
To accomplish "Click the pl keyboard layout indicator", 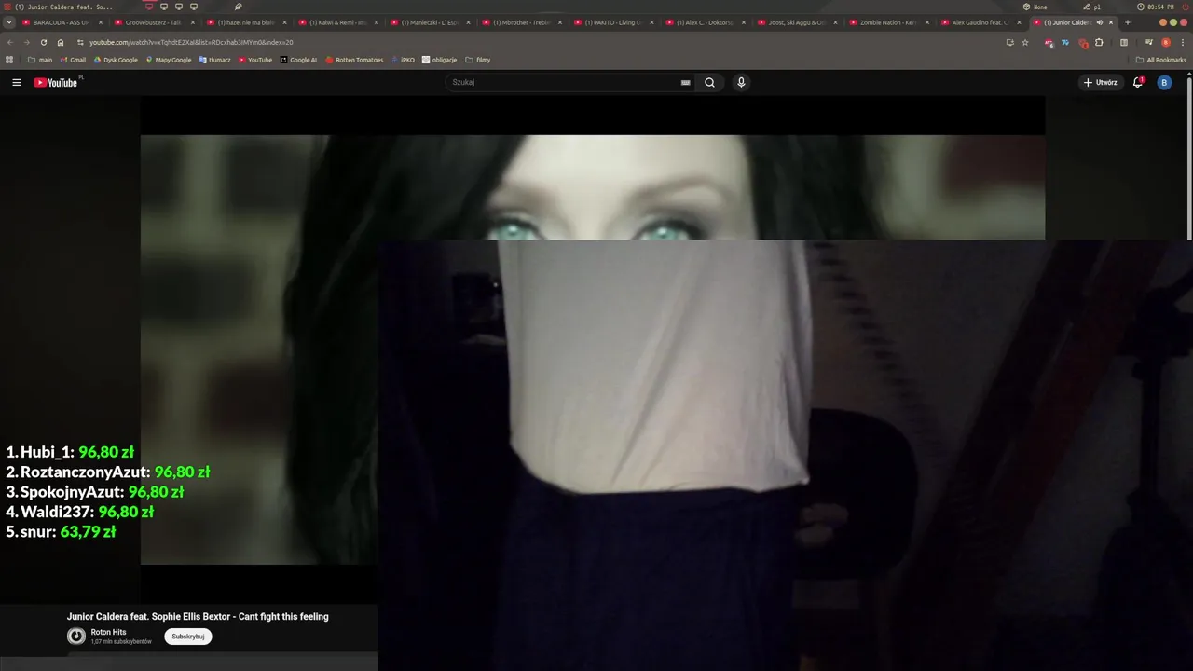I will [x=1091, y=7].
